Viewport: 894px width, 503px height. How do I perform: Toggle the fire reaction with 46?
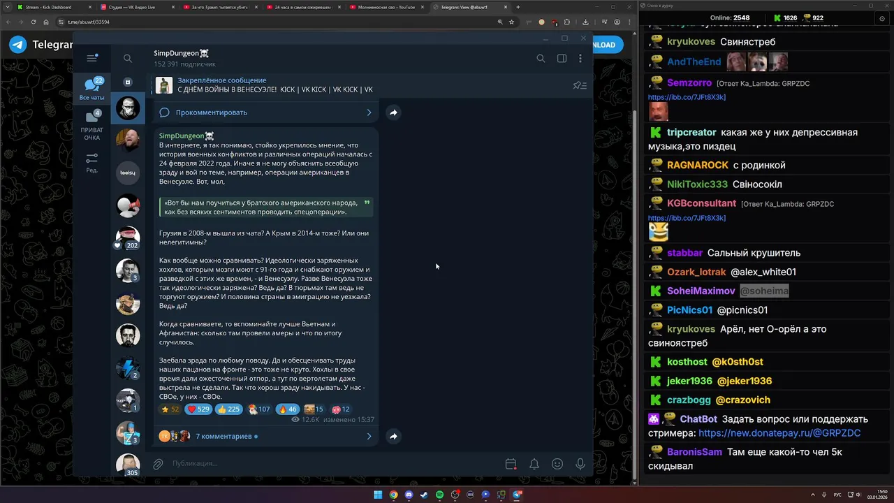pos(288,409)
